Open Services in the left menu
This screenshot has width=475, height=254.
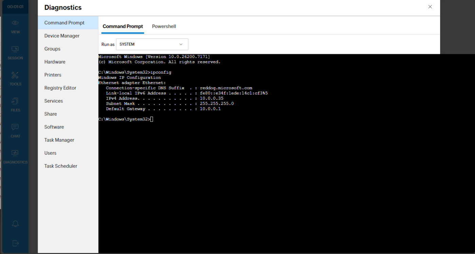(x=68, y=101)
